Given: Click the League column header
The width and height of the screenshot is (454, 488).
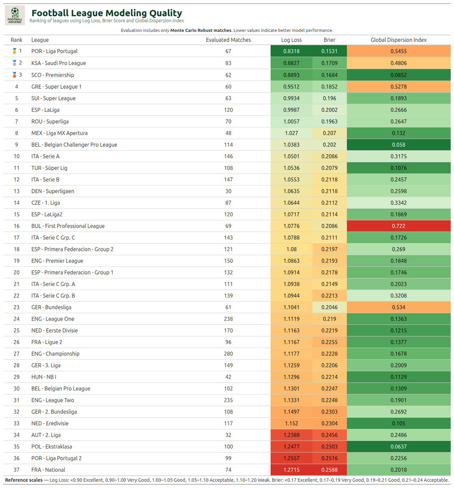Looking at the screenshot, I should (40, 40).
